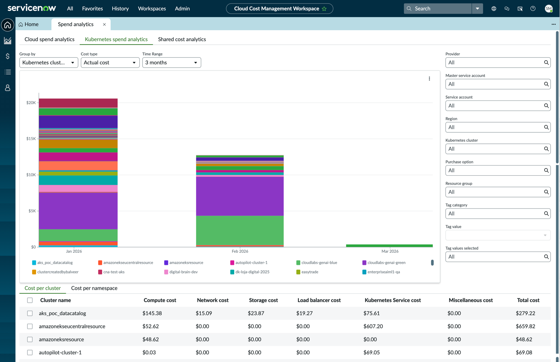This screenshot has height=362, width=560.
Task: Select the Cost per cluster tab
Action: (43, 288)
